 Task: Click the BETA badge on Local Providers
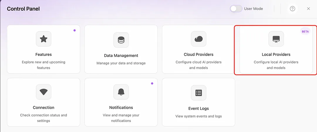(x=305, y=31)
